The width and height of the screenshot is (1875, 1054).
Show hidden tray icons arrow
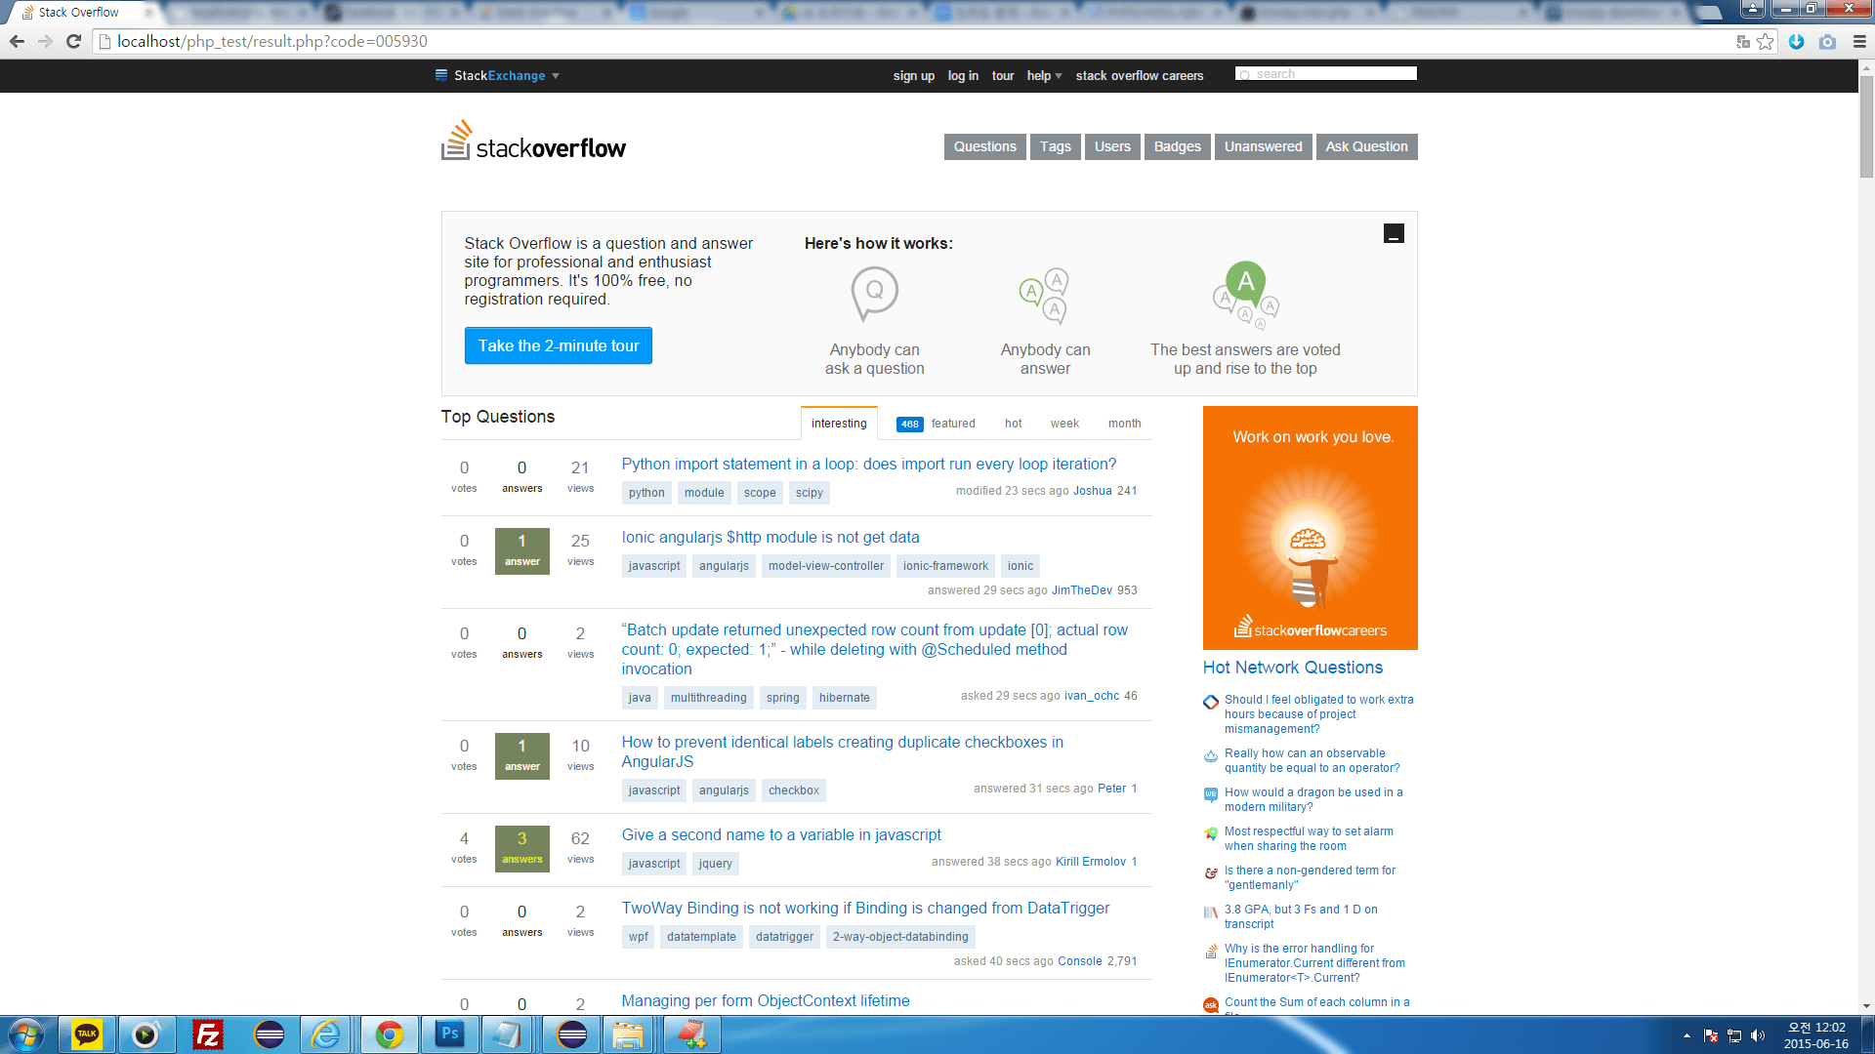(1687, 1035)
